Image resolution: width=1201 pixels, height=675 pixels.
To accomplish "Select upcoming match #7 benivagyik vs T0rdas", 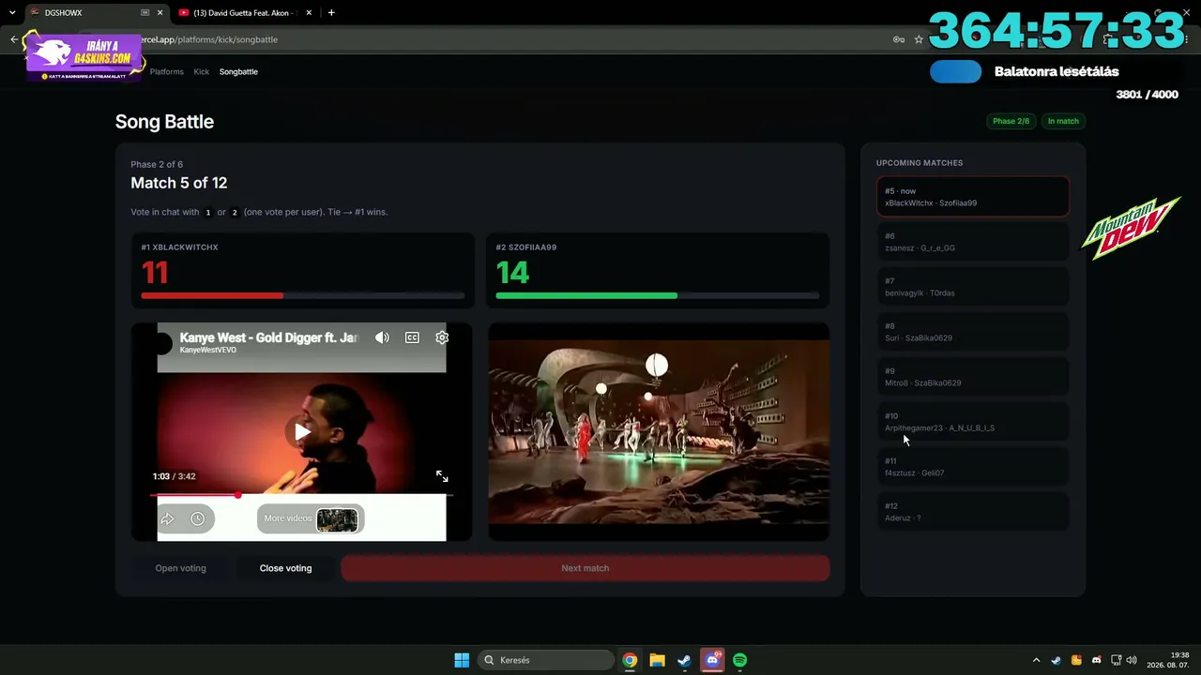I will pyautogui.click(x=973, y=287).
